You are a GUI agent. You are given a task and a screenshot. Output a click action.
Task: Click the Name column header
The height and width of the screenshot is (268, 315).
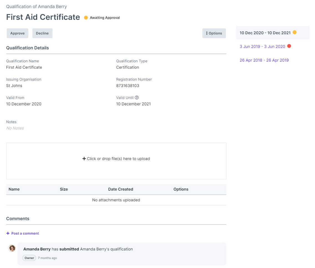(x=14, y=189)
